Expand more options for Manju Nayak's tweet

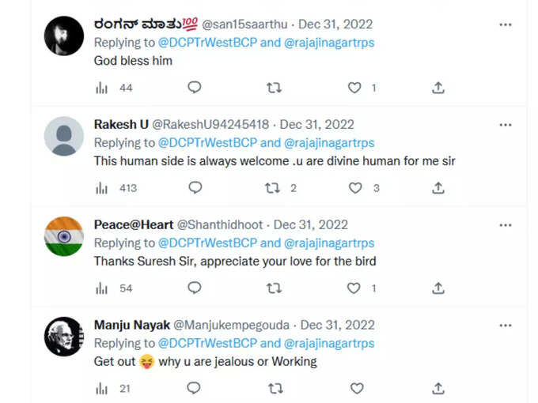point(506,326)
